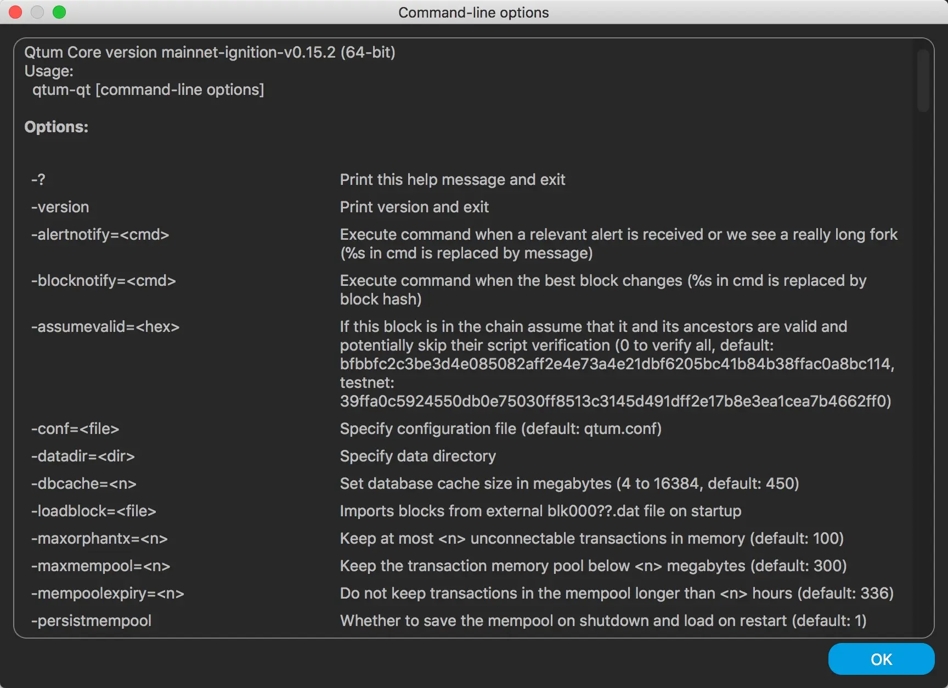Screen dimensions: 948x688
Task: Select the -alertnotify=<cmd> option entry
Action: [x=100, y=234]
